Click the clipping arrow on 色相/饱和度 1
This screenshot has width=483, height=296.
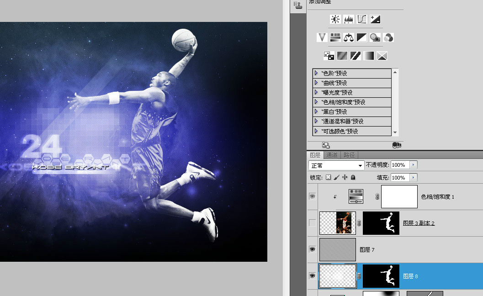coord(335,197)
